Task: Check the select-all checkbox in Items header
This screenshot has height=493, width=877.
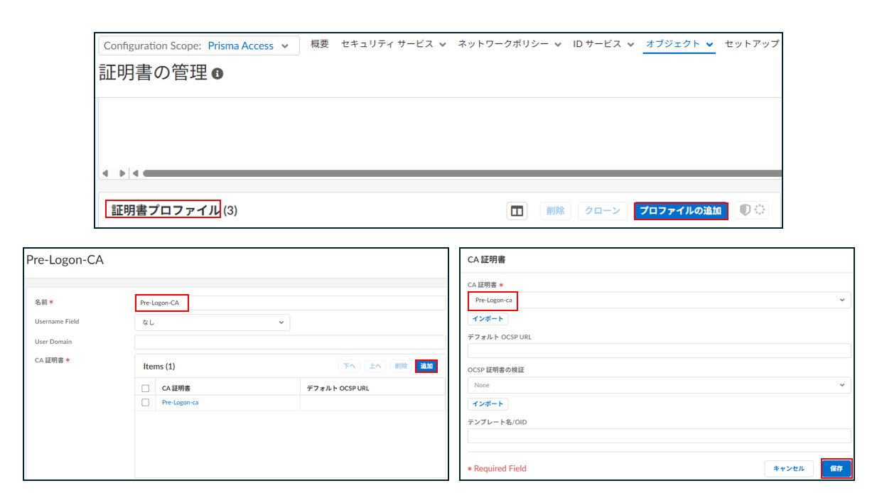Action: tap(146, 386)
